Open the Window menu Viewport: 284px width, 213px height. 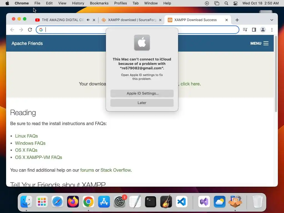[x=151, y=3]
